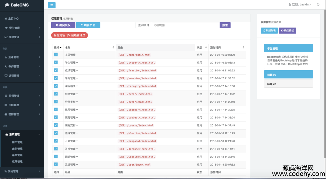Image resolution: width=326 pixels, height=179 pixels.
Task: Click the bank icon for 导师管理
Action: pyautogui.click(x=6, y=96)
